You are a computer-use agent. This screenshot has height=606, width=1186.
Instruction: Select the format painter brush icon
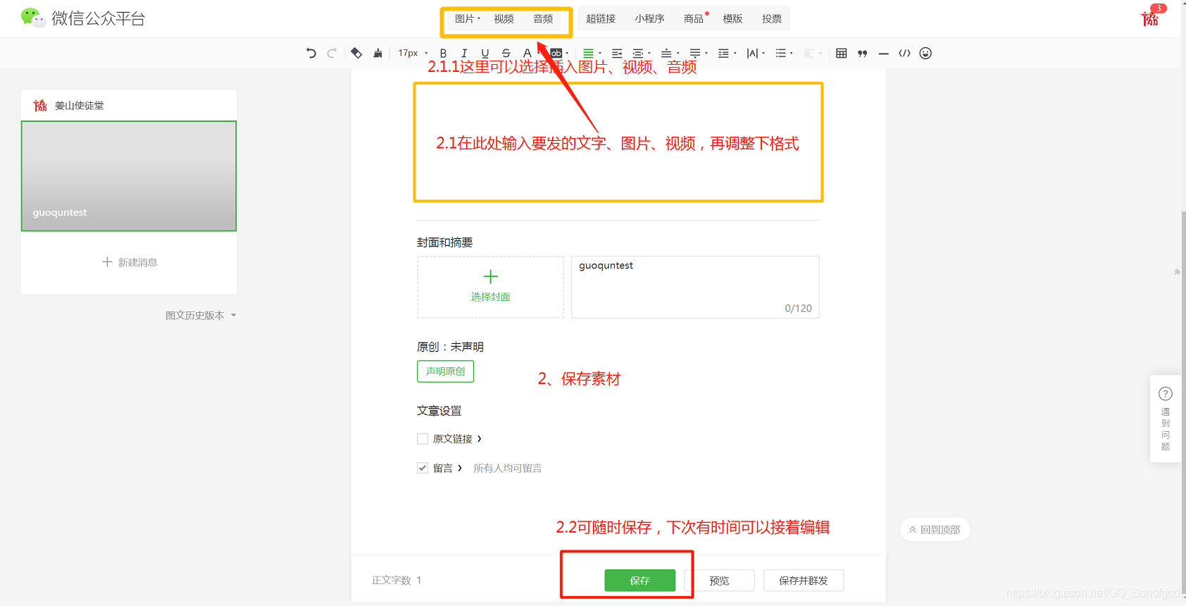point(377,53)
